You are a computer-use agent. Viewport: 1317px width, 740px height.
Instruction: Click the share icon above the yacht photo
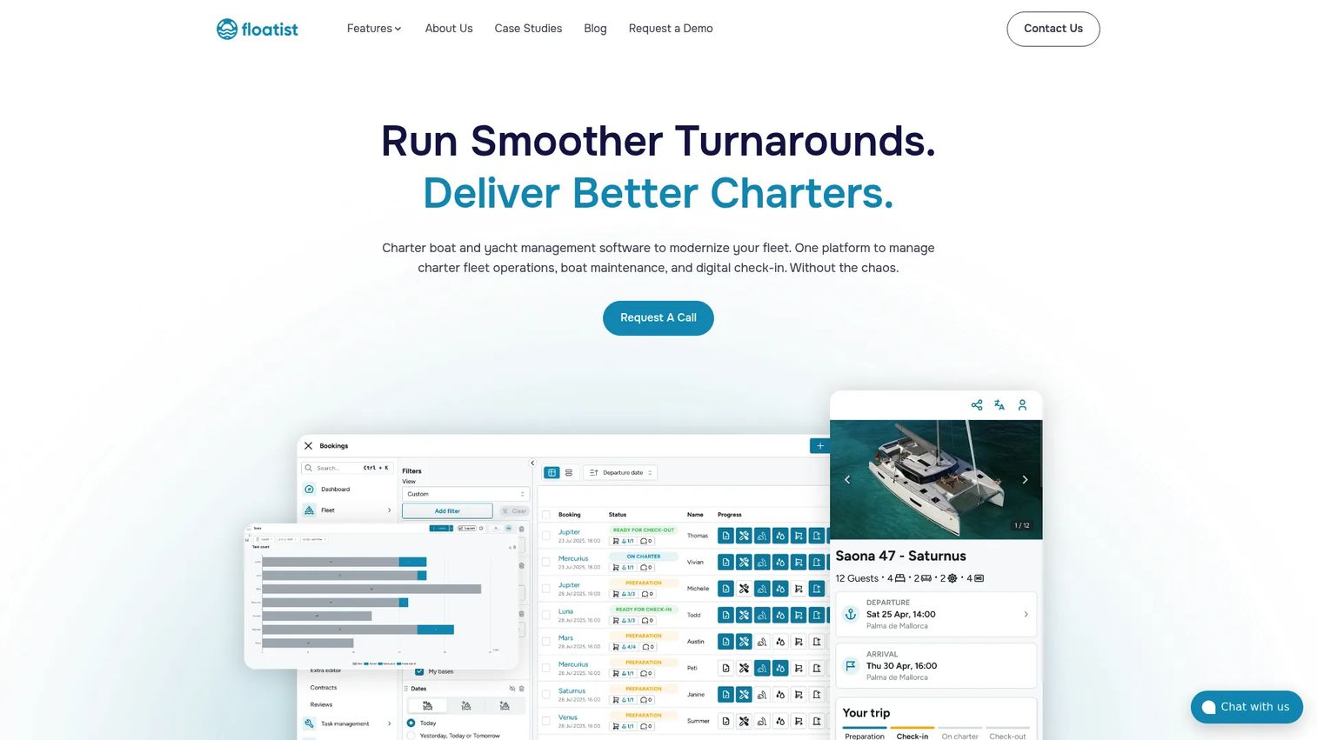tap(977, 405)
